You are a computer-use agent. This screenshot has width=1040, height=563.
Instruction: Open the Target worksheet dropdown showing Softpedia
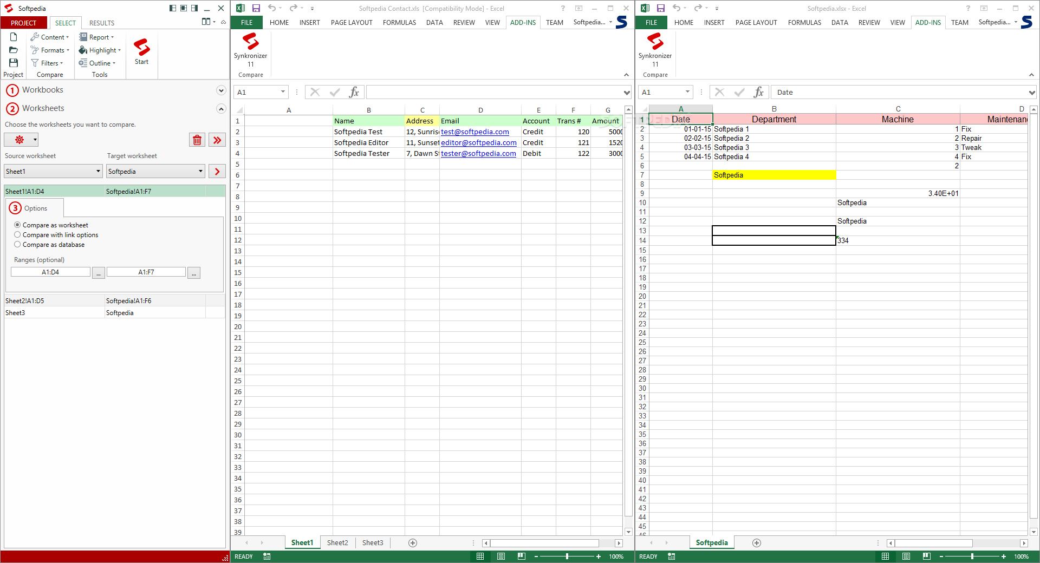click(155, 171)
